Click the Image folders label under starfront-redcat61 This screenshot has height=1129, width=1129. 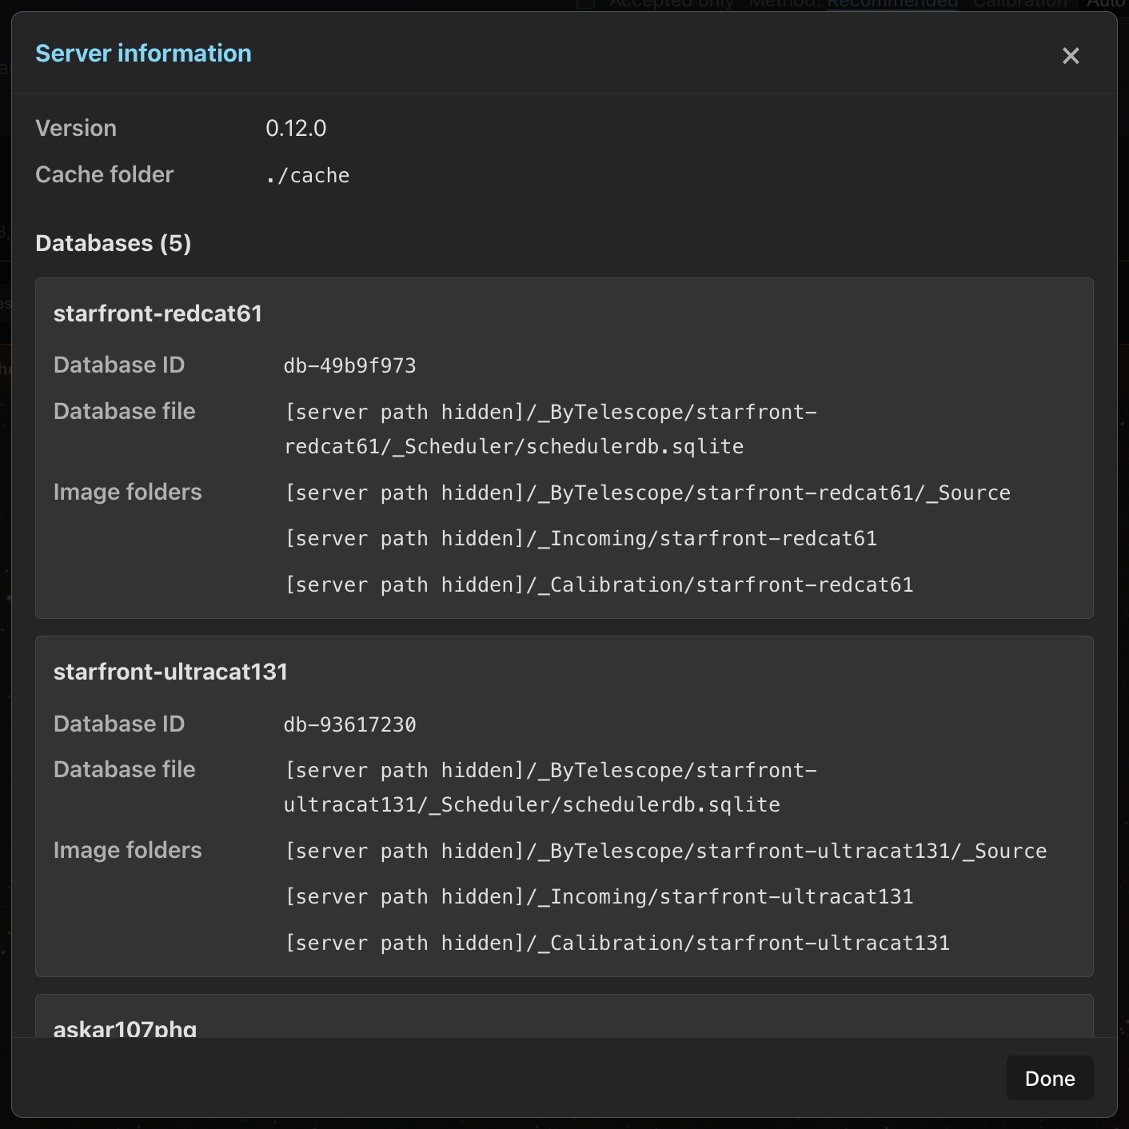[128, 492]
